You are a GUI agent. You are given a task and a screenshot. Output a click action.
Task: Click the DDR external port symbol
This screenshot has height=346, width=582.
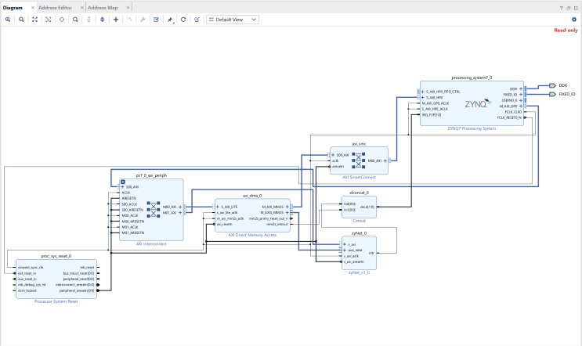(552, 85)
